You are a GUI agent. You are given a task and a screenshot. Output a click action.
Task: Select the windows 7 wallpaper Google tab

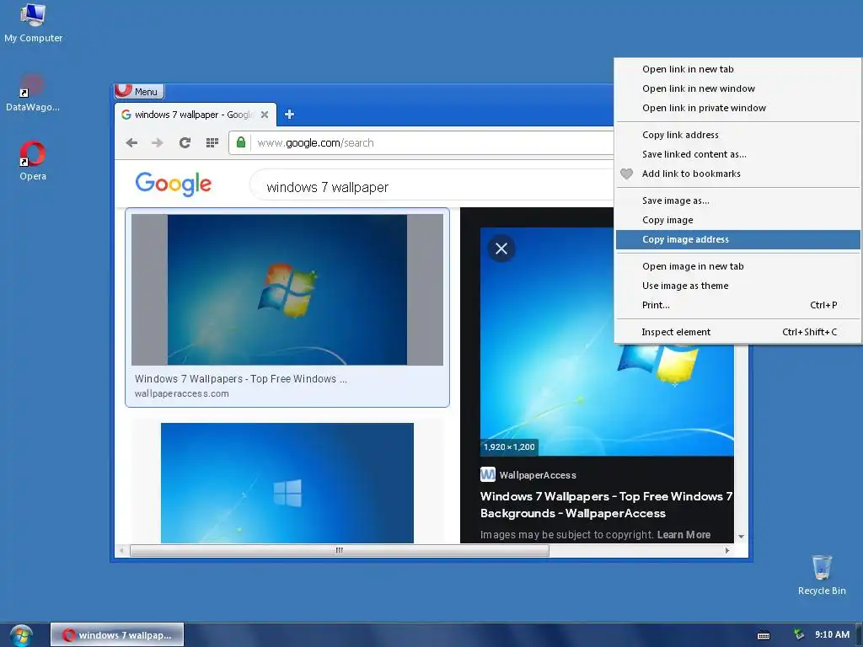pos(195,115)
